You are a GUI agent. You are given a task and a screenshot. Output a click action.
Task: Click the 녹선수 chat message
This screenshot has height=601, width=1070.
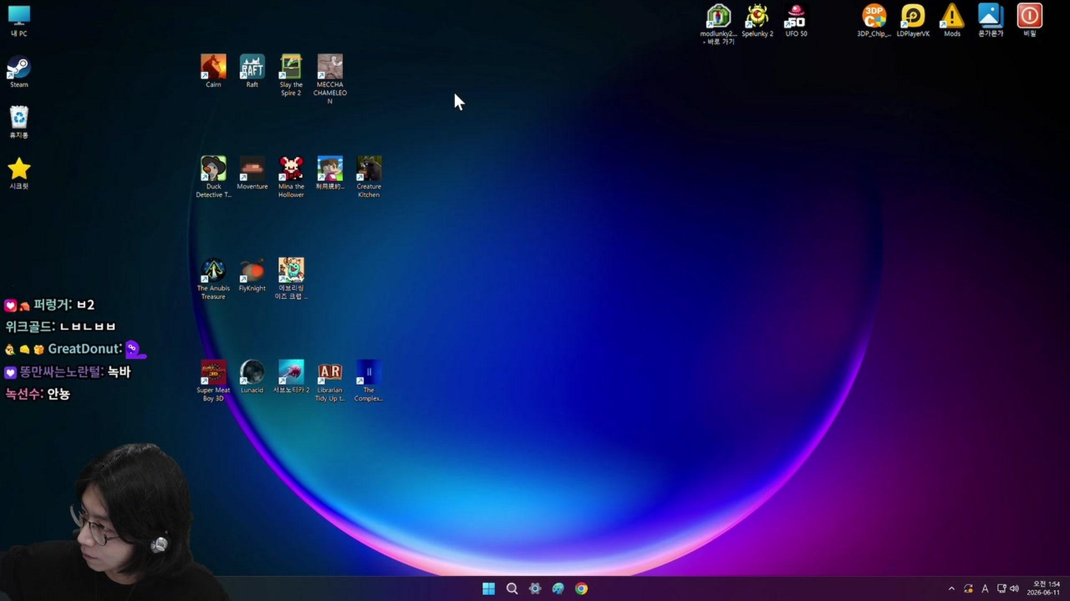[38, 394]
